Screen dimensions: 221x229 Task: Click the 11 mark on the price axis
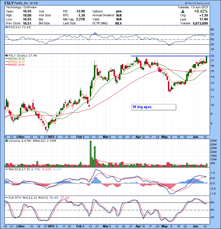point(212,97)
